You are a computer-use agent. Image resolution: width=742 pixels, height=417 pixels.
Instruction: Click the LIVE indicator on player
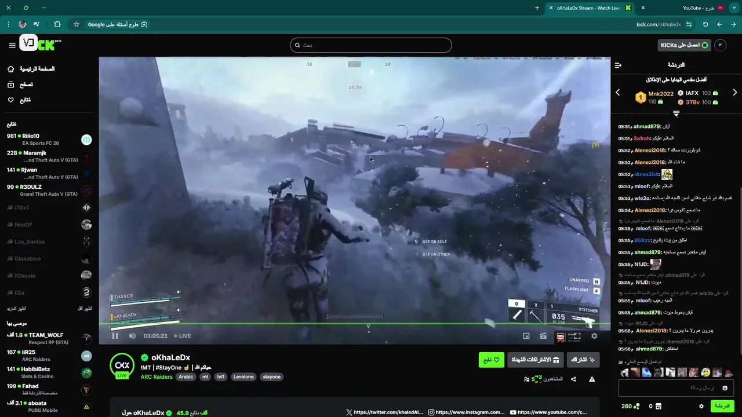pos(181,336)
